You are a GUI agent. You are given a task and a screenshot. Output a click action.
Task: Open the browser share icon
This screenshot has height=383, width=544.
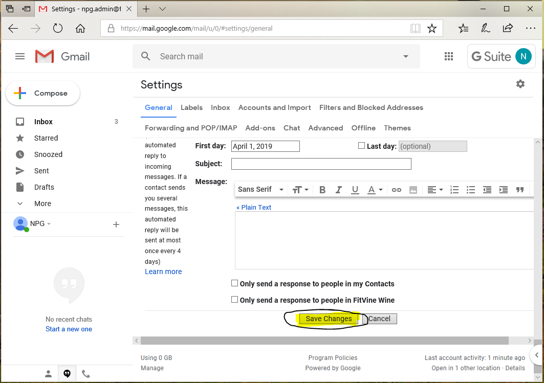tap(508, 28)
